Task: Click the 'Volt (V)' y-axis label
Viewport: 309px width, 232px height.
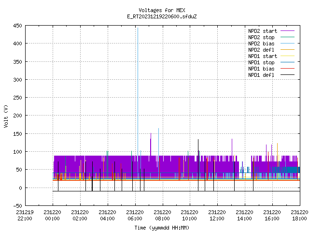Action: click(6, 116)
